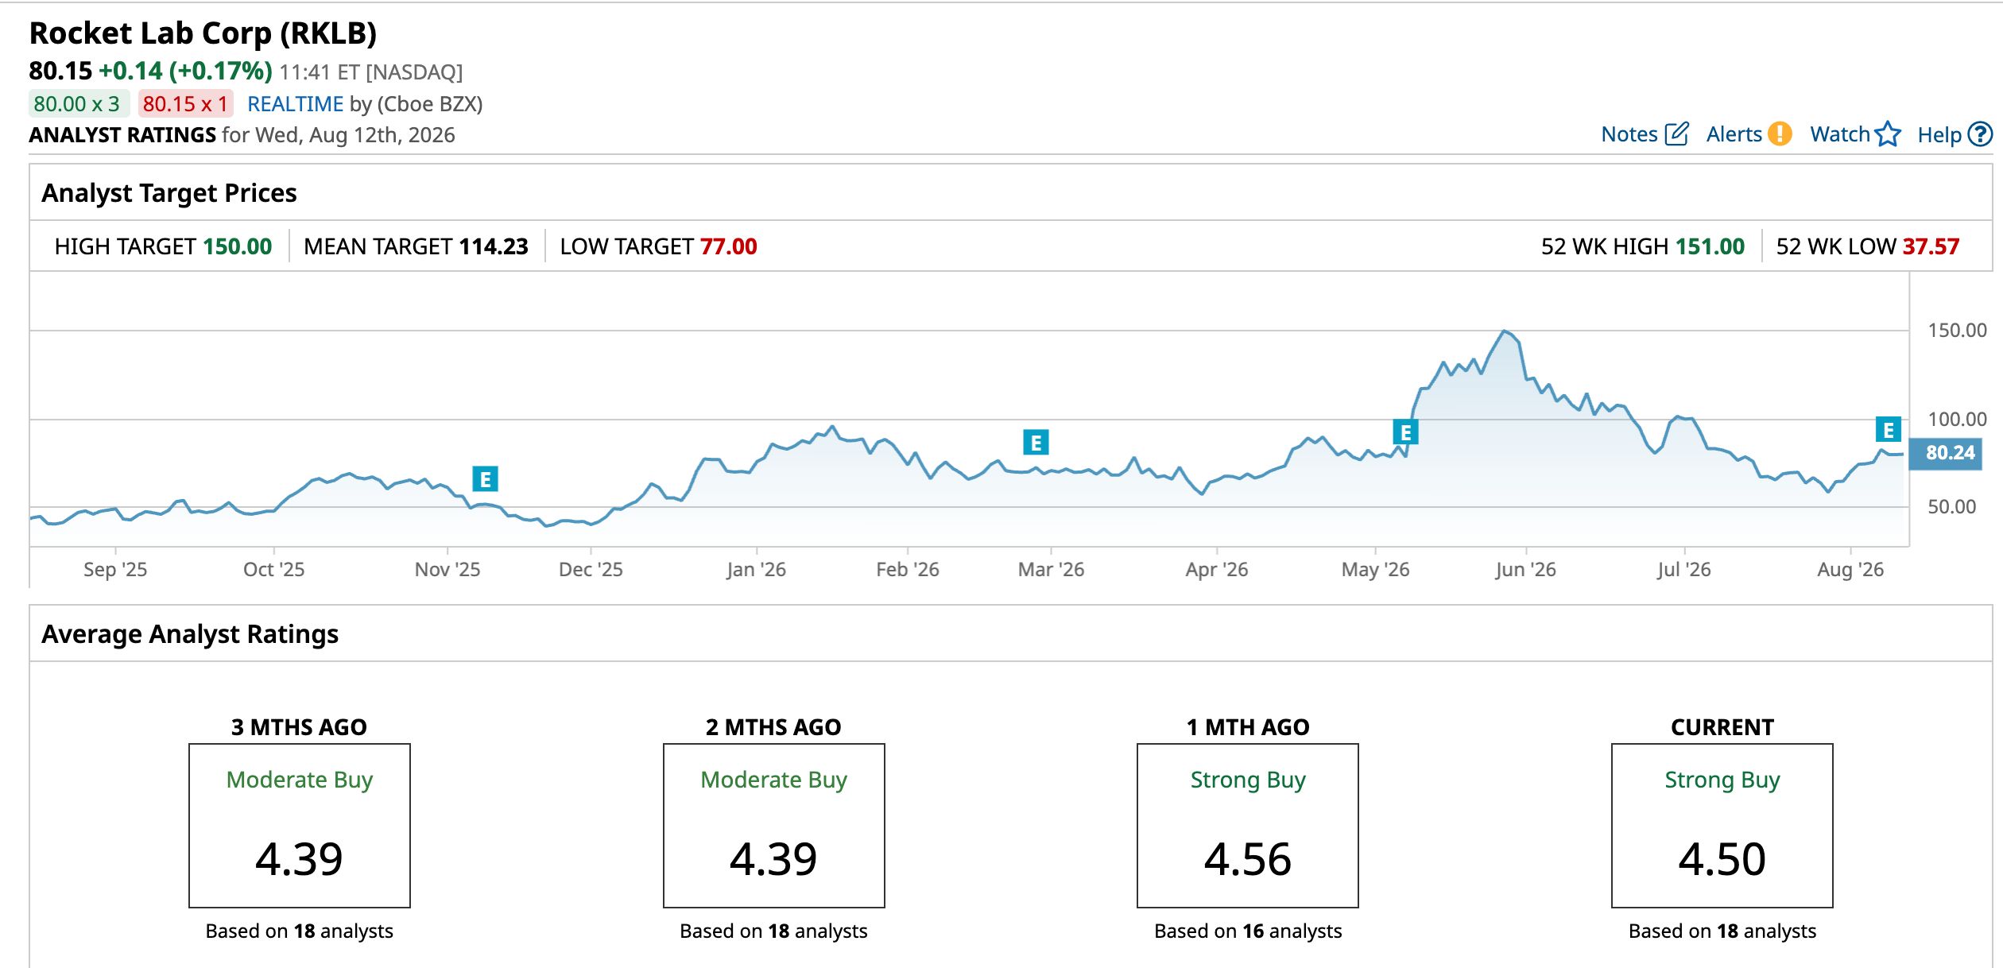Open the Help link
2003x968 pixels.
(x=1939, y=135)
